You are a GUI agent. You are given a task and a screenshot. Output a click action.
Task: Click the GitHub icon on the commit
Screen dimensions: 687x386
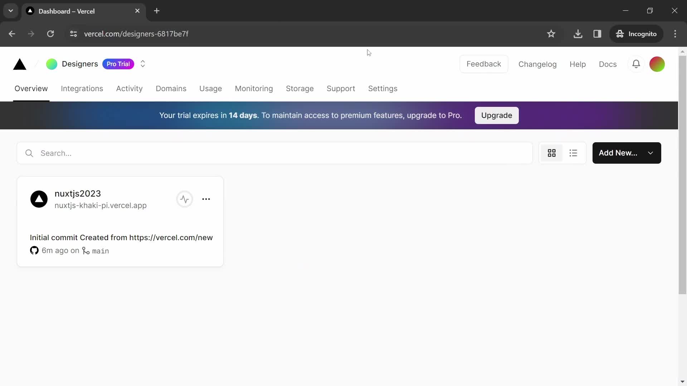(34, 250)
